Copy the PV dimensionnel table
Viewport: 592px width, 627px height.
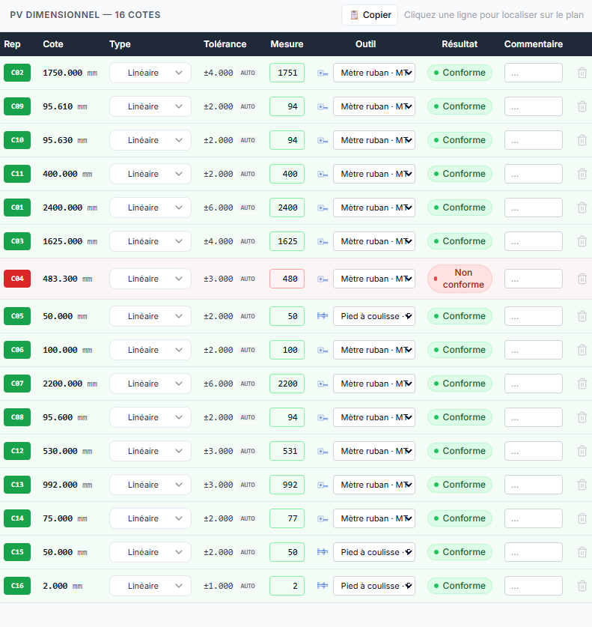point(370,15)
